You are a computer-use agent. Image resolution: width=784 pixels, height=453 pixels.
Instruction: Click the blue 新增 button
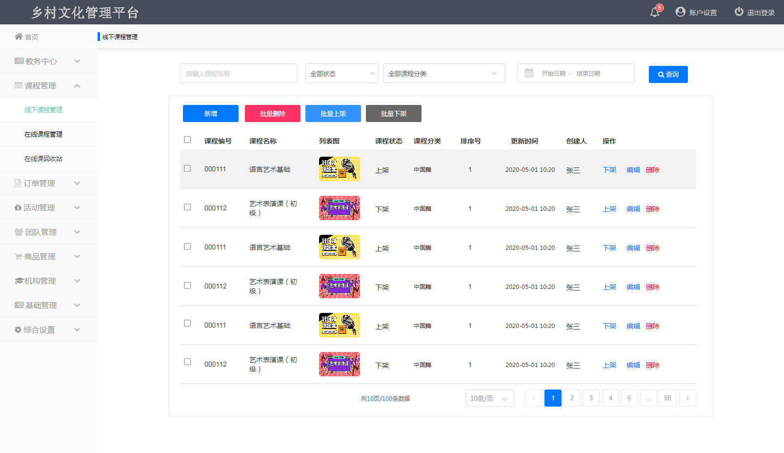pos(210,114)
